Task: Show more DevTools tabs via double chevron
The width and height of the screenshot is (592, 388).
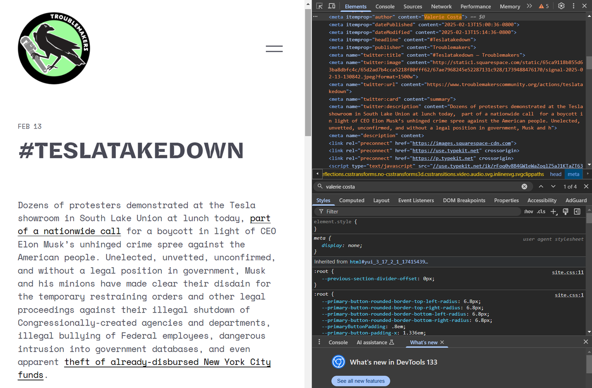Action: click(529, 6)
